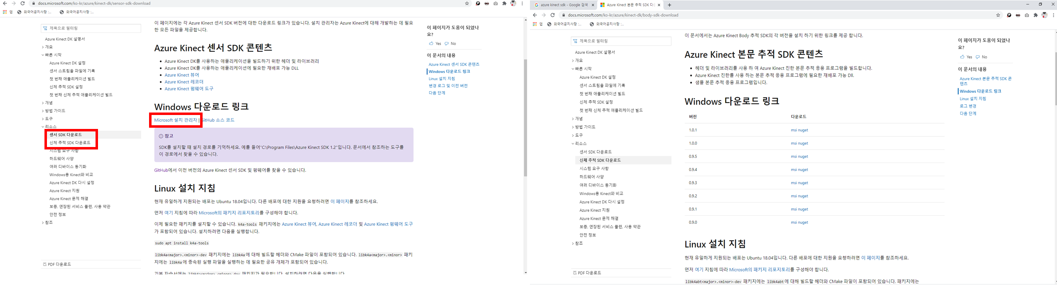
Task: Close the Azure Kinect body tracking tab
Action: click(x=659, y=5)
